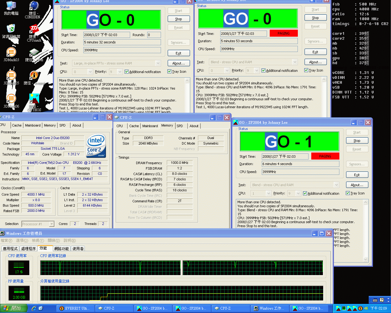Click GO-1 SP2004 window title icon

[236, 122]
